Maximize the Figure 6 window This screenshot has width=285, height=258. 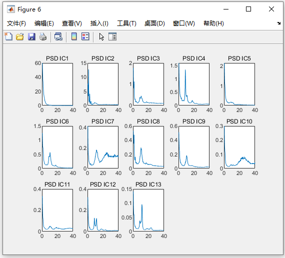coord(248,9)
